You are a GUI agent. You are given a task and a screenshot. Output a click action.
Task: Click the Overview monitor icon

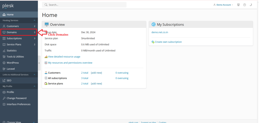point(47,25)
